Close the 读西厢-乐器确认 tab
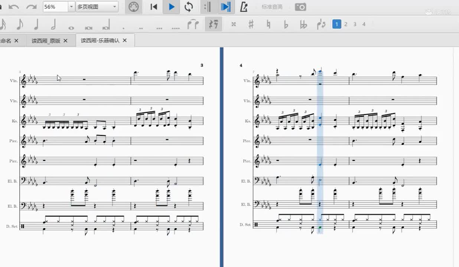459x267 pixels. tap(125, 40)
